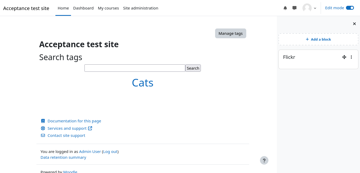The image size is (360, 173).
Task: Click the Search button
Action: tap(193, 68)
